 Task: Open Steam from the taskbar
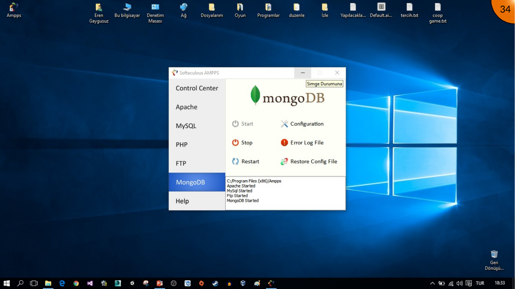coord(215,283)
